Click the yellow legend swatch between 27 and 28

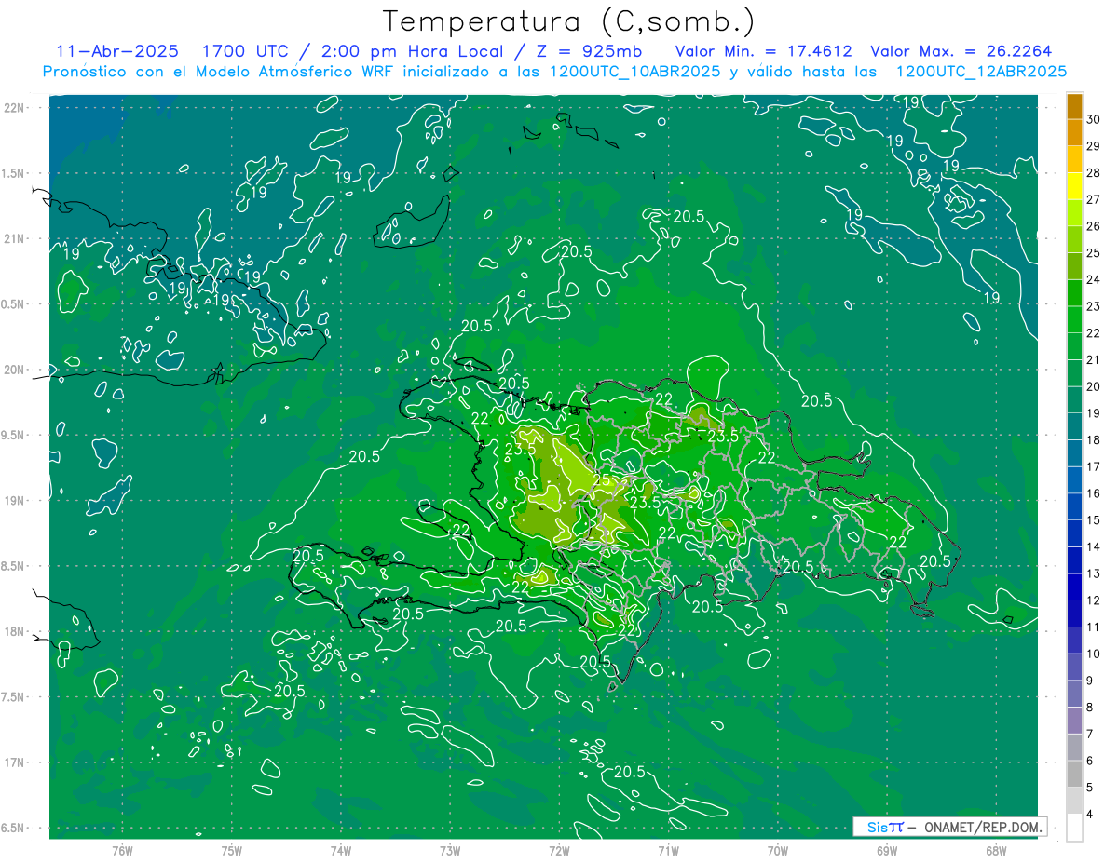pos(1074,185)
